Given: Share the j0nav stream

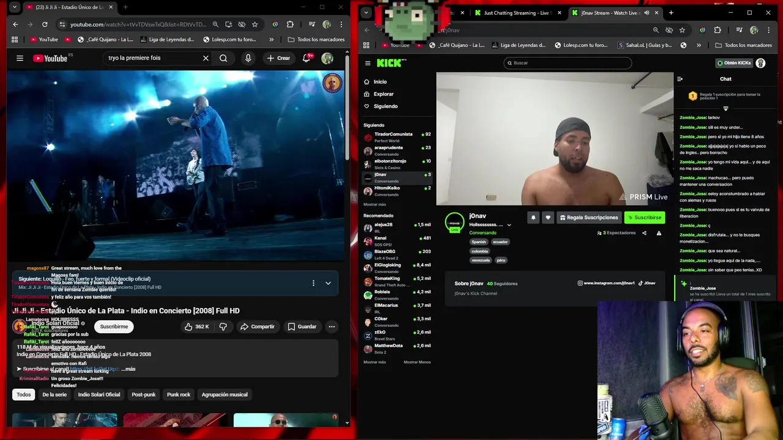Looking at the screenshot, I should (644, 233).
